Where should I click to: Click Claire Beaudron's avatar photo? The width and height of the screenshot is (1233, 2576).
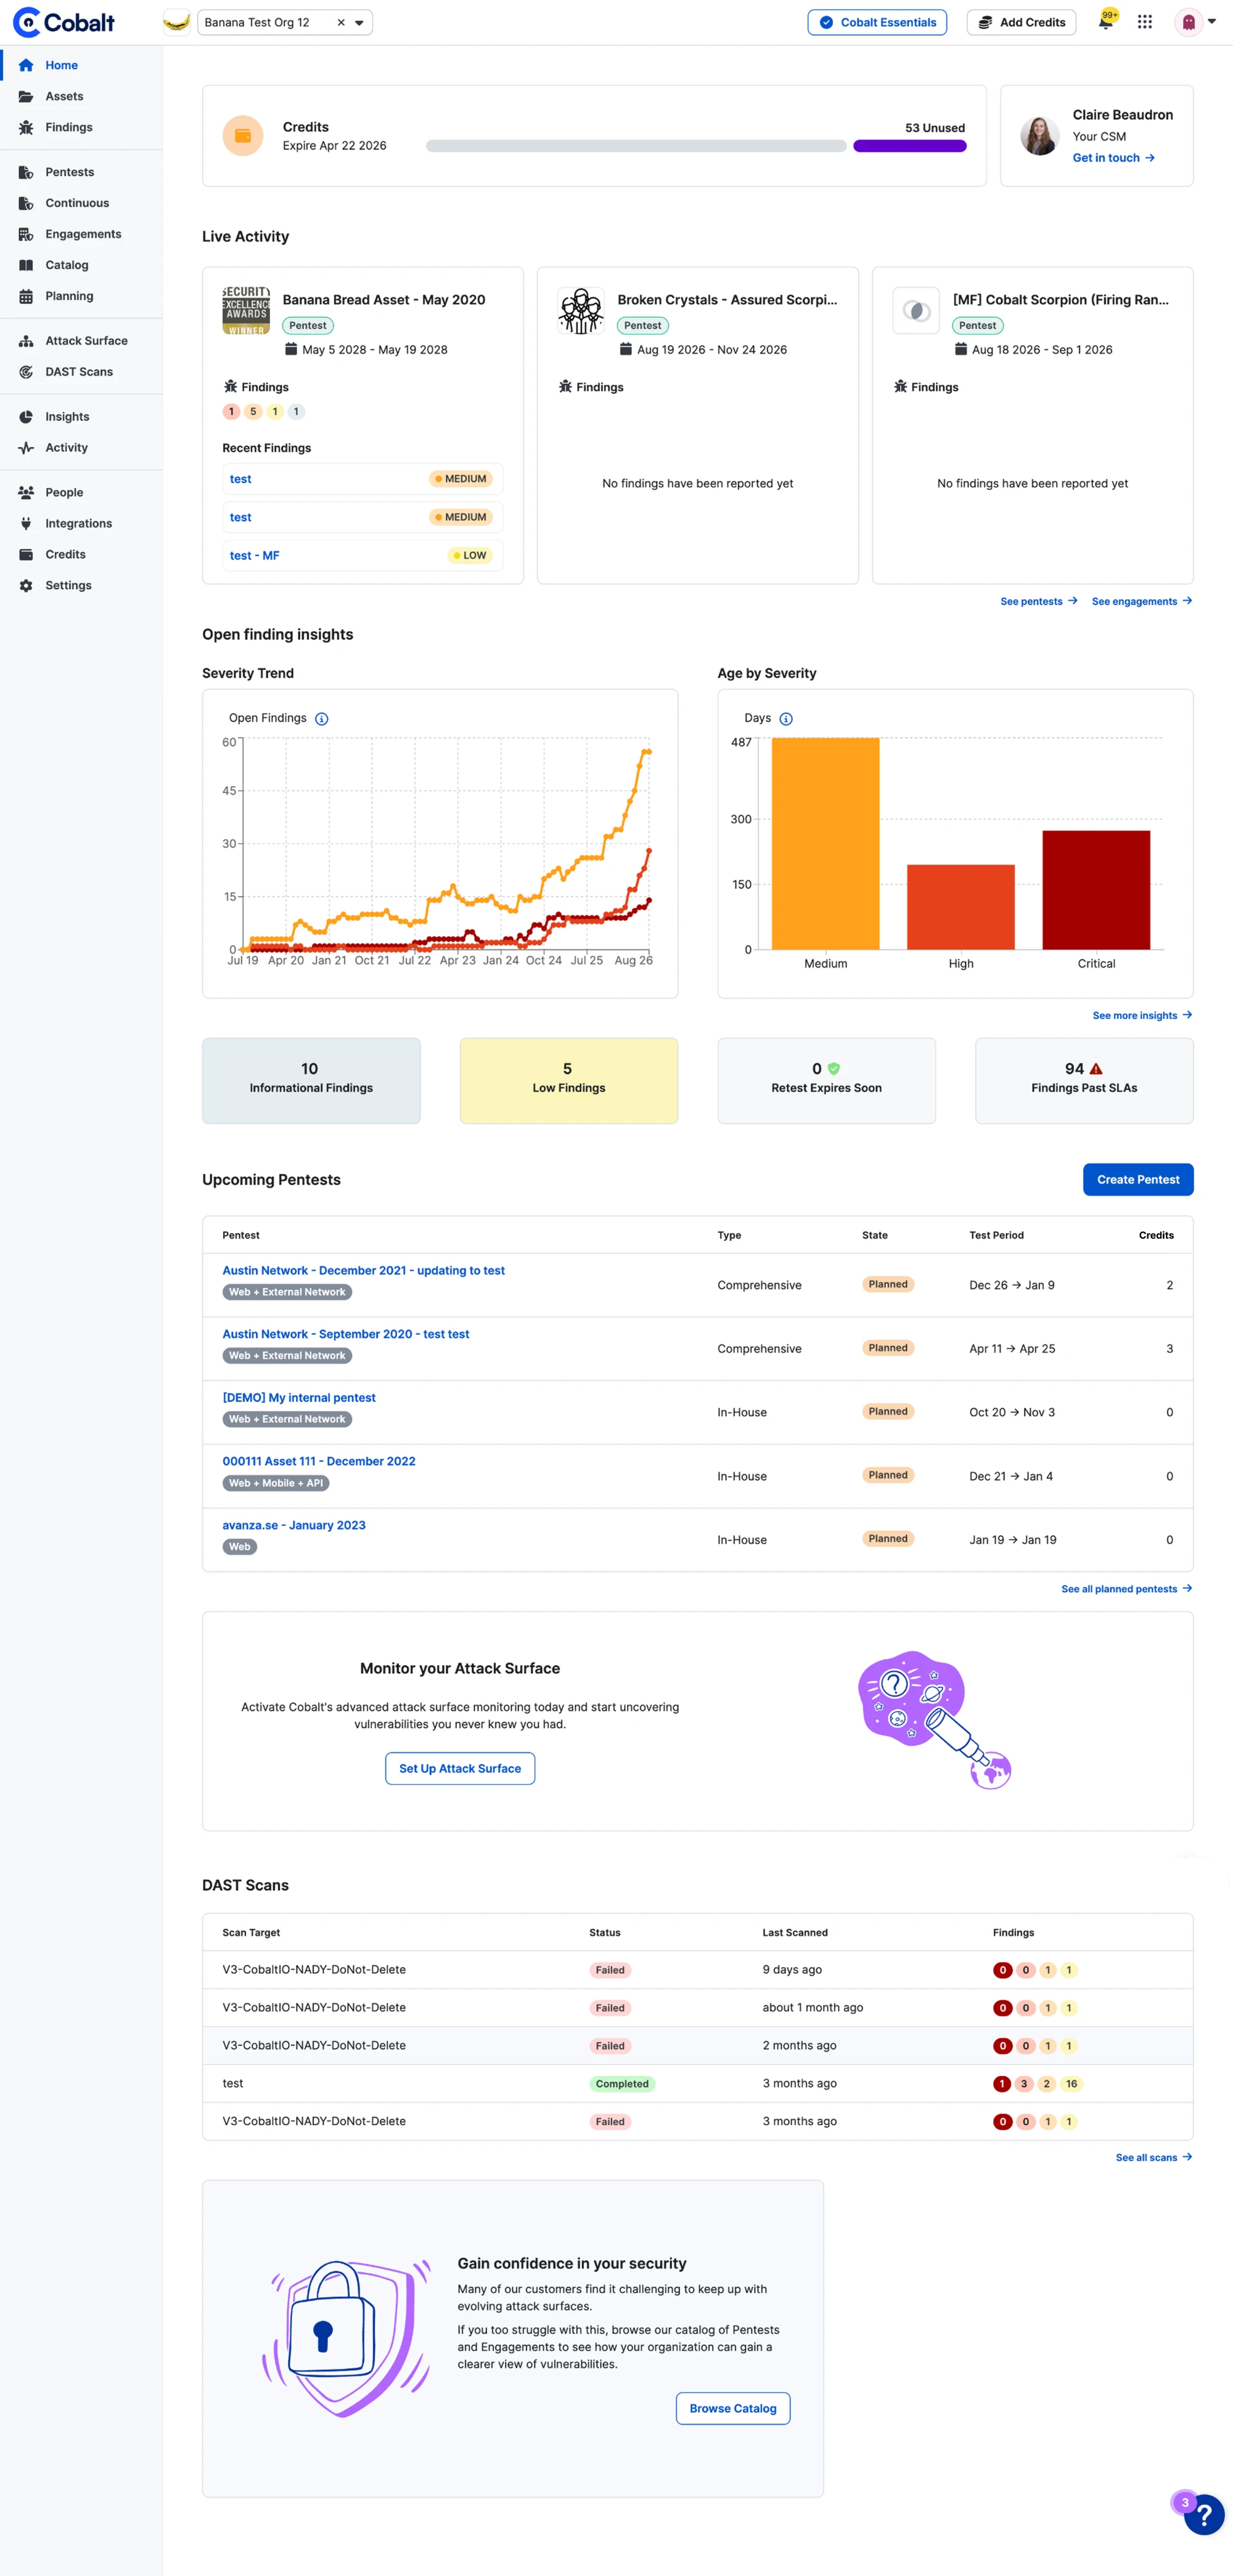1039,136
